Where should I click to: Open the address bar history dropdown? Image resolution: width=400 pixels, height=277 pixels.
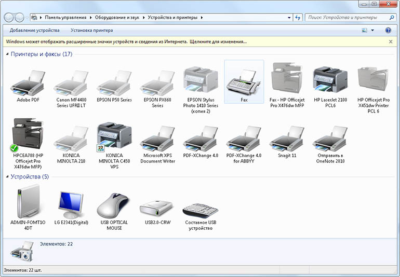point(289,18)
